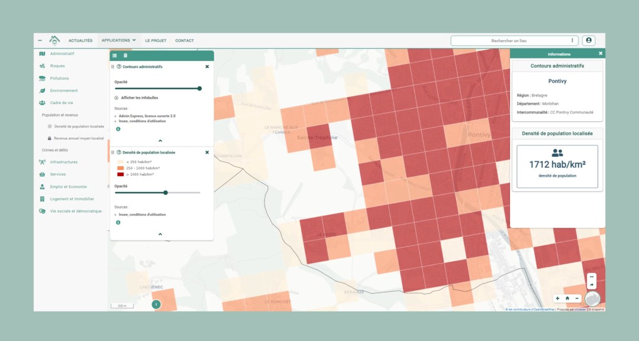Viewport: 639px width, 341px height.
Task: Collapse the Cadre de vie category
Action: [x=56, y=103]
